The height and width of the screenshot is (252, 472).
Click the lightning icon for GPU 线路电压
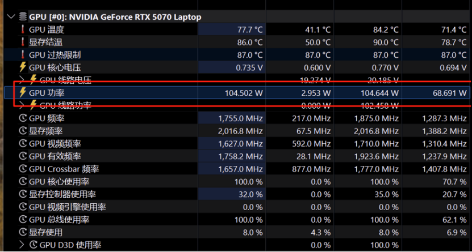tap(34, 80)
